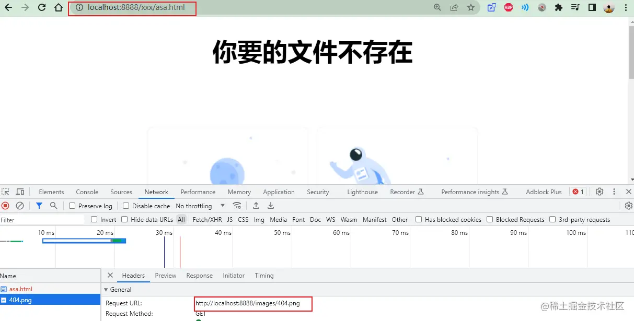Stop recording network log
The height and width of the screenshot is (321, 634).
pos(5,206)
